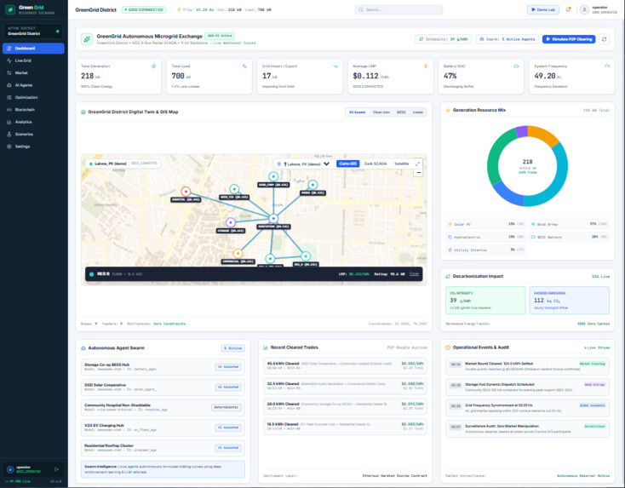
Task: Open Residential Rooftop Cluster agent row
Action: 163,448
